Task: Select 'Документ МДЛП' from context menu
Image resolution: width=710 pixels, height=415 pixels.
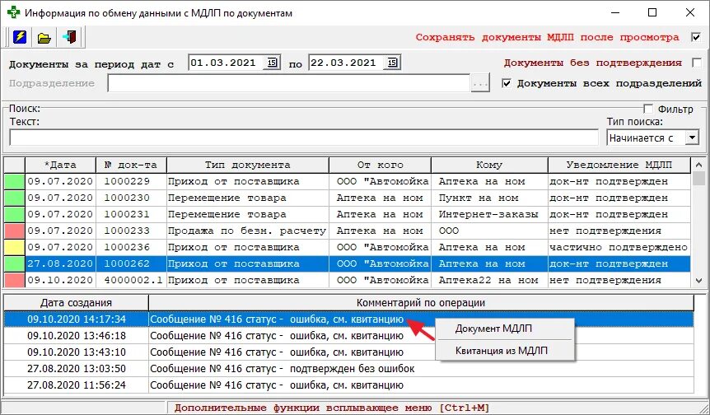Action: tap(493, 329)
